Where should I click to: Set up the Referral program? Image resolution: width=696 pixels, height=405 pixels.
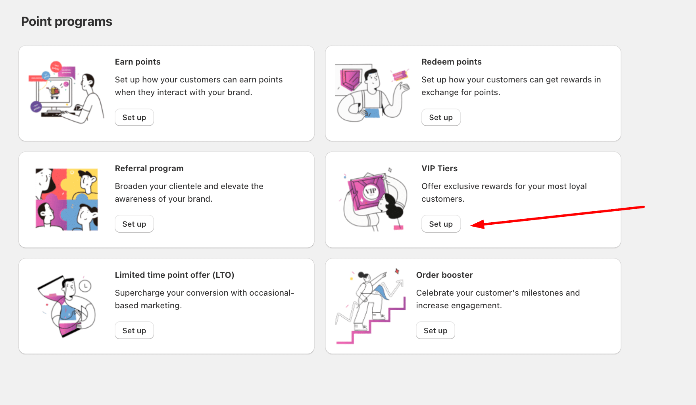point(134,224)
